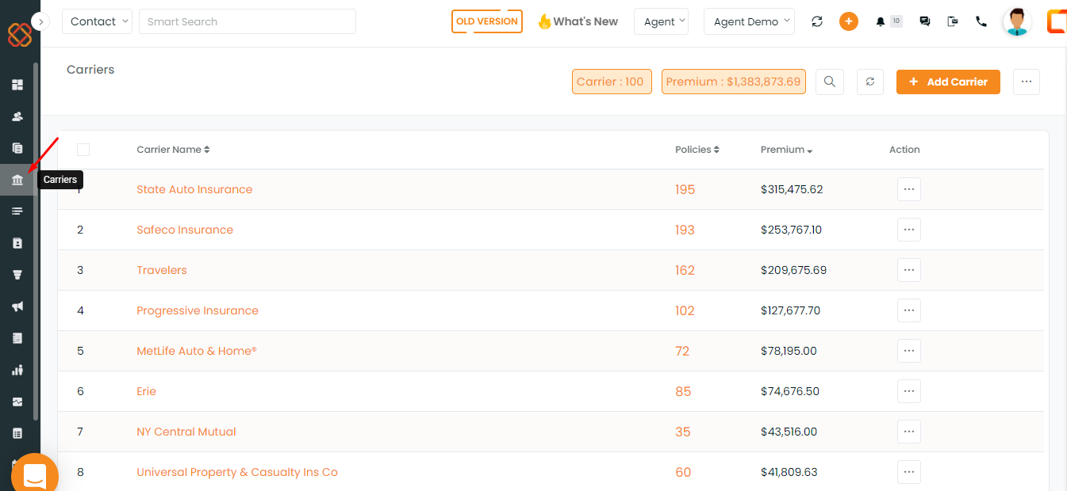1067x491 pixels.
Task: Open the What's New link
Action: point(578,21)
